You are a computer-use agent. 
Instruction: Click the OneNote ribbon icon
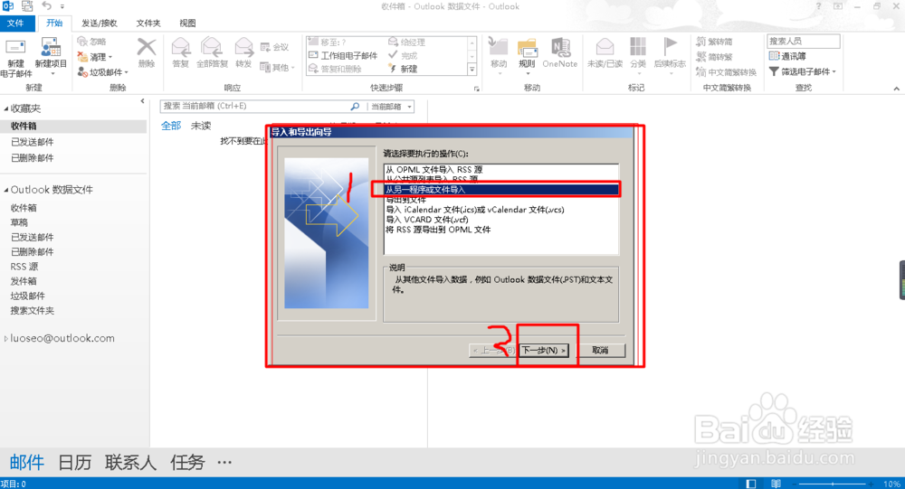tap(560, 47)
